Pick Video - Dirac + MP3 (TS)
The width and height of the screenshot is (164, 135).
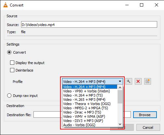pyautogui.click(x=90, y=112)
